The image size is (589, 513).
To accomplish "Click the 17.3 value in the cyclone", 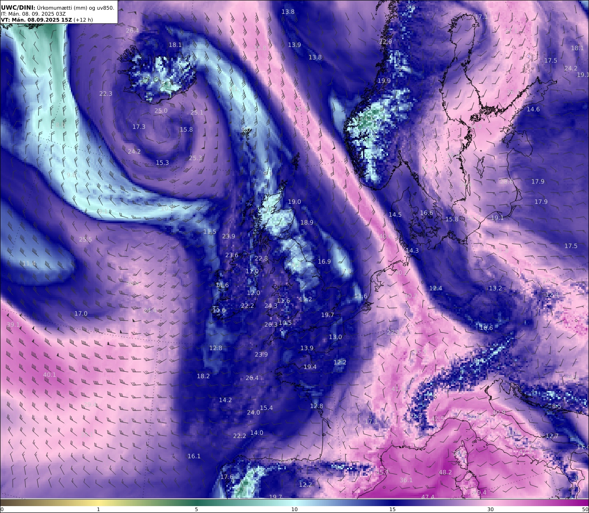I will (139, 127).
